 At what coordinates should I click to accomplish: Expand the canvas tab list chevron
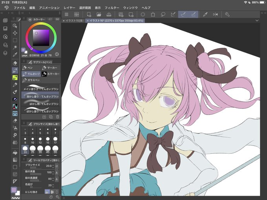[x=257, y=20]
